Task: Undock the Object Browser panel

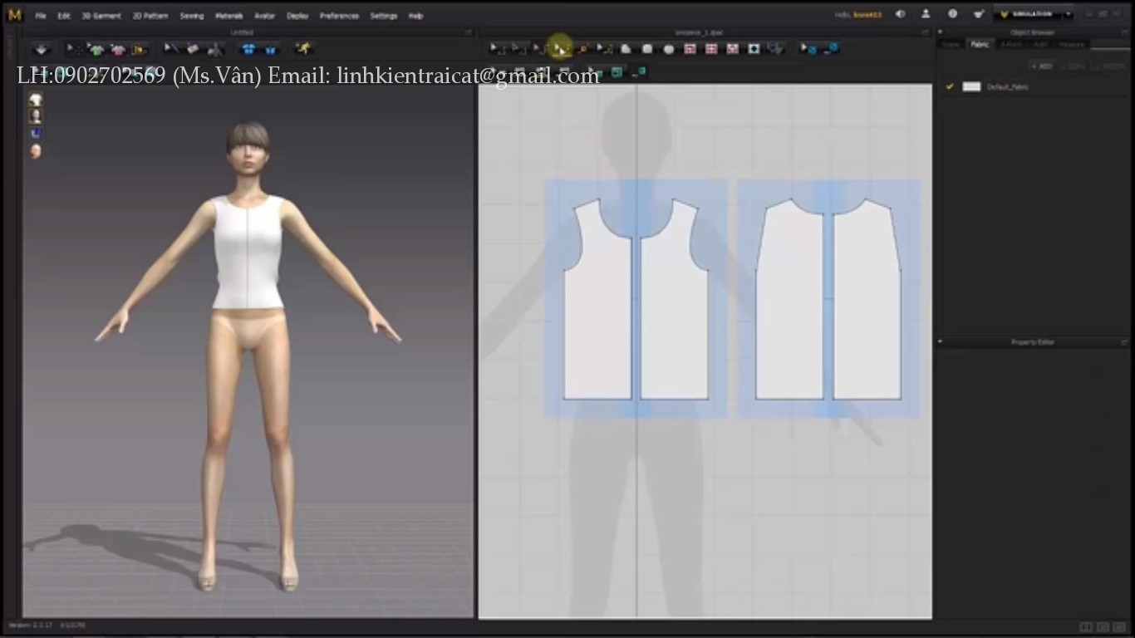Action: (x=1124, y=32)
